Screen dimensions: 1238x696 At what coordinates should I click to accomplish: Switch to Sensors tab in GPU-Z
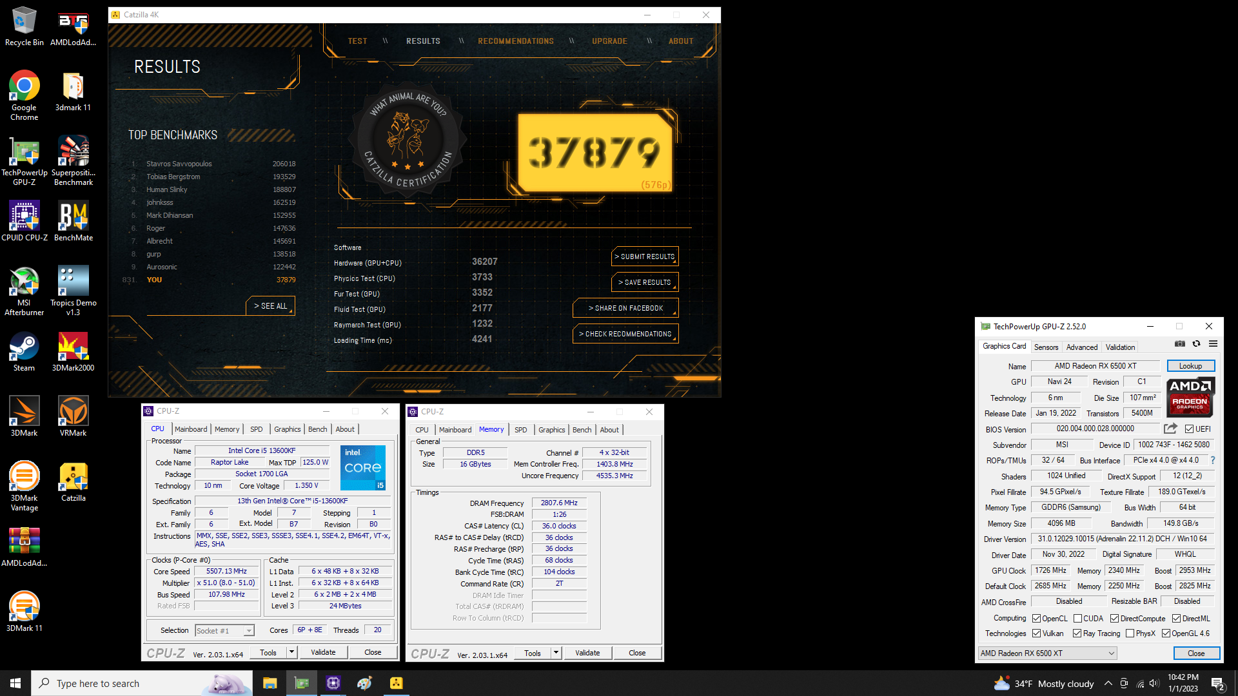click(x=1046, y=347)
